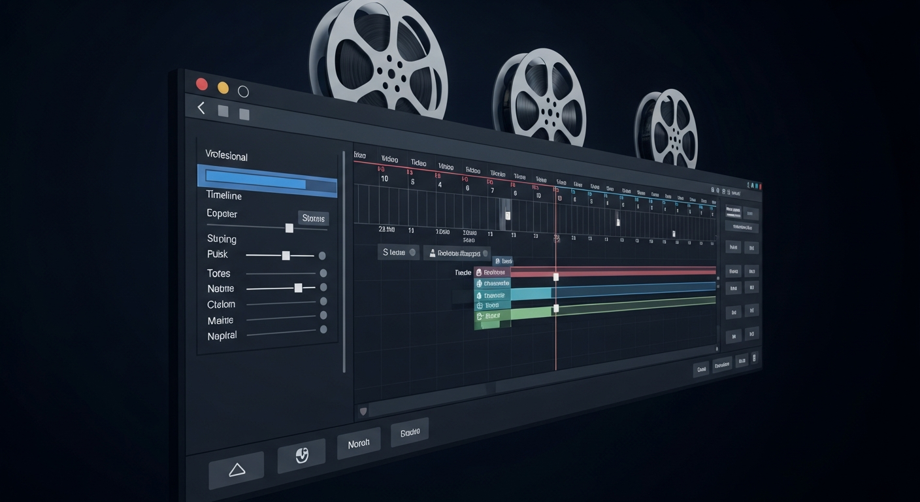The width and height of the screenshot is (920, 502).
Task: Click the playhead keyframe on the red track
Action: [x=556, y=277]
